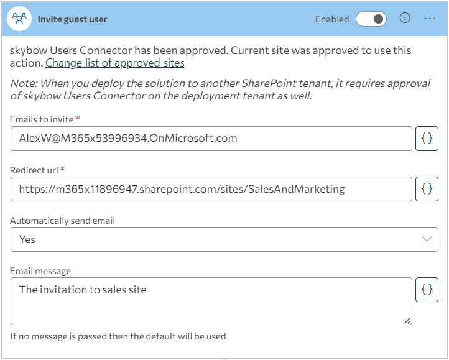Click the Redirect url label
Viewport: 449px width, 360px height.
pos(34,170)
